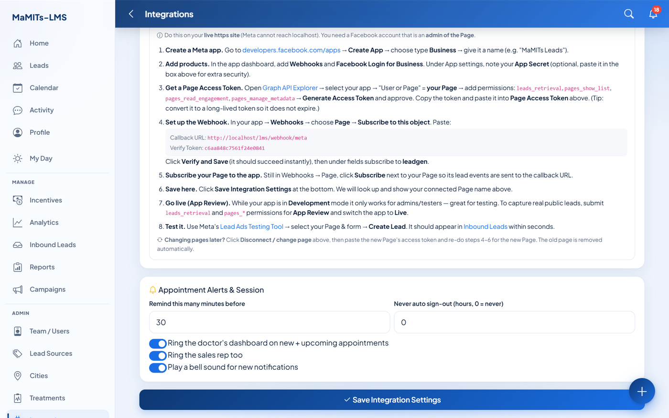Image resolution: width=669 pixels, height=418 pixels.
Task: Open Inbound Leads menu item
Action: pos(57,245)
